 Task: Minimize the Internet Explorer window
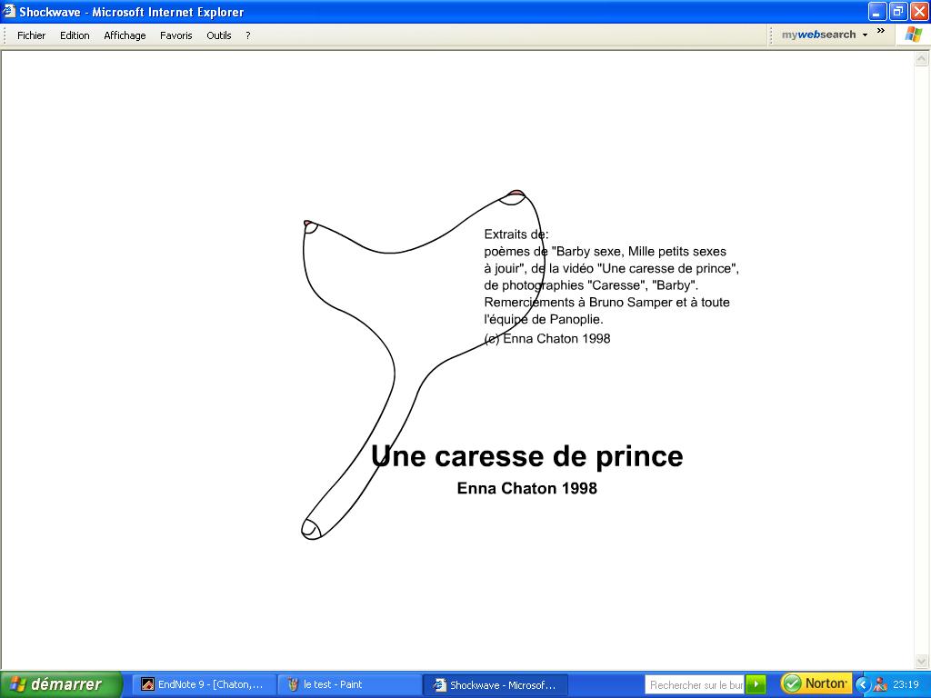[x=877, y=11]
